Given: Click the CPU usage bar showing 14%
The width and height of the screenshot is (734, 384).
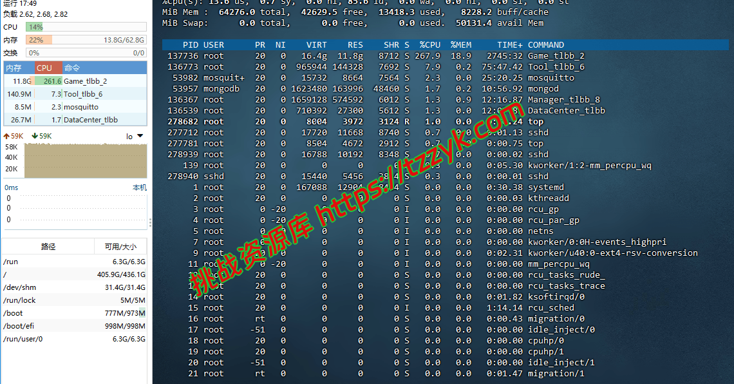Looking at the screenshot, I should (x=86, y=27).
